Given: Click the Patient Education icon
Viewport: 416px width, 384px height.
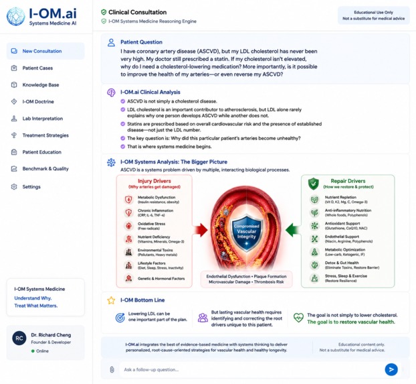Looking at the screenshot, I should click(14, 152).
